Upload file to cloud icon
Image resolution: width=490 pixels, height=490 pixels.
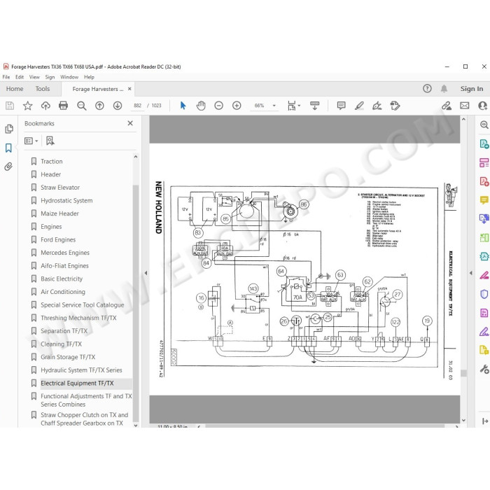point(45,106)
